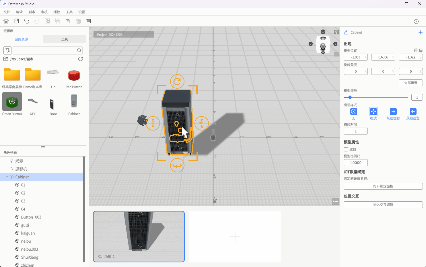
Task: Play the scenario preview
Action: [416, 22]
